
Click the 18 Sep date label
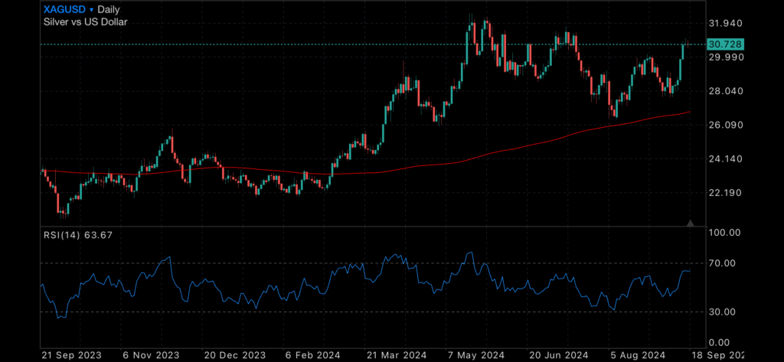click(x=719, y=354)
